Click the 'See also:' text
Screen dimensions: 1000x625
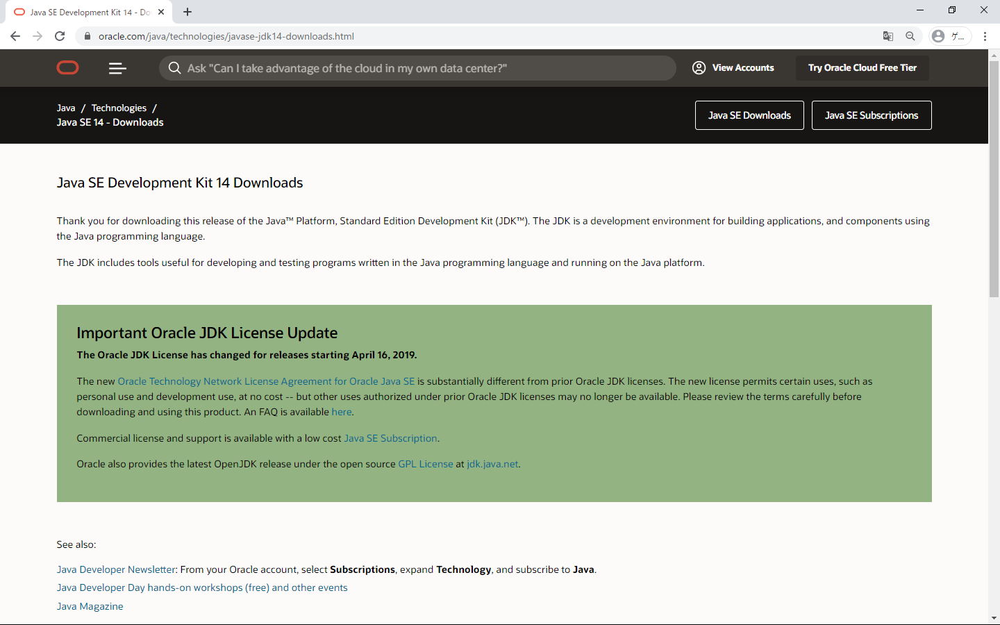76,544
